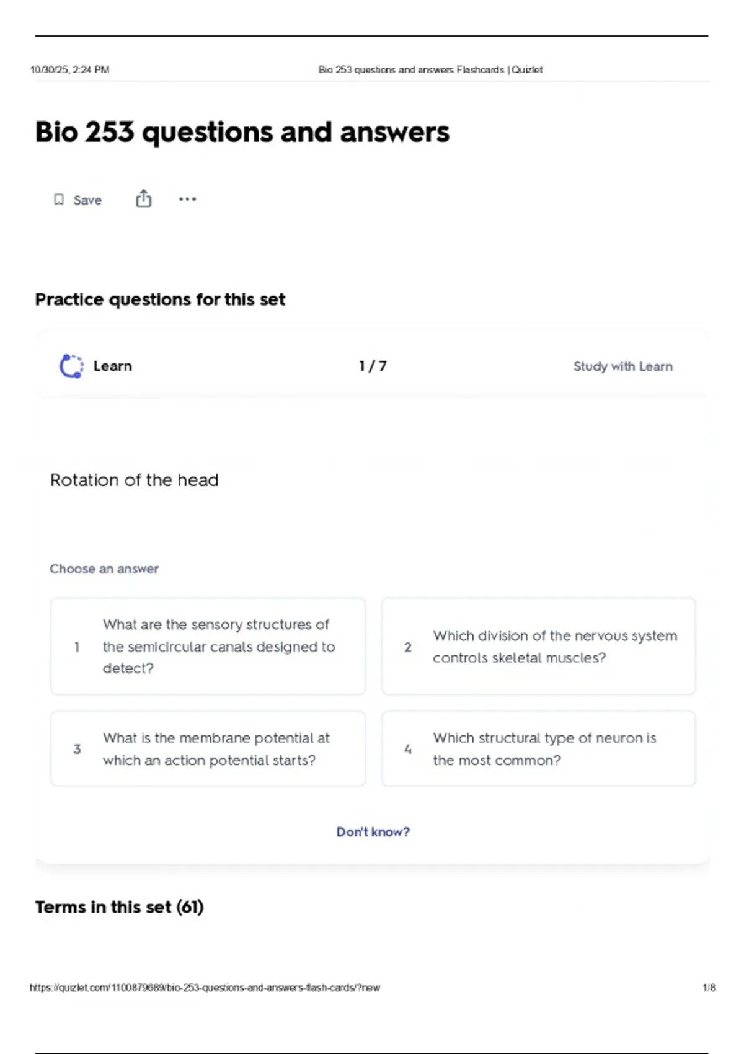The image size is (744, 1054).
Task: Open the "Study with Learn" link
Action: click(622, 366)
